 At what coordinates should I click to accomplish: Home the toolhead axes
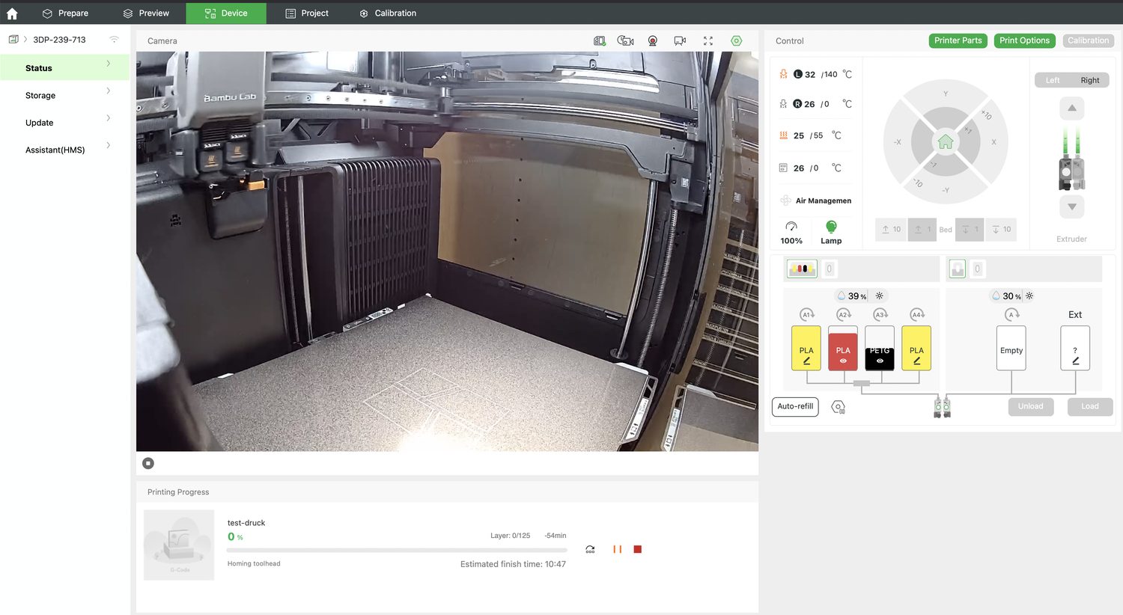946,141
